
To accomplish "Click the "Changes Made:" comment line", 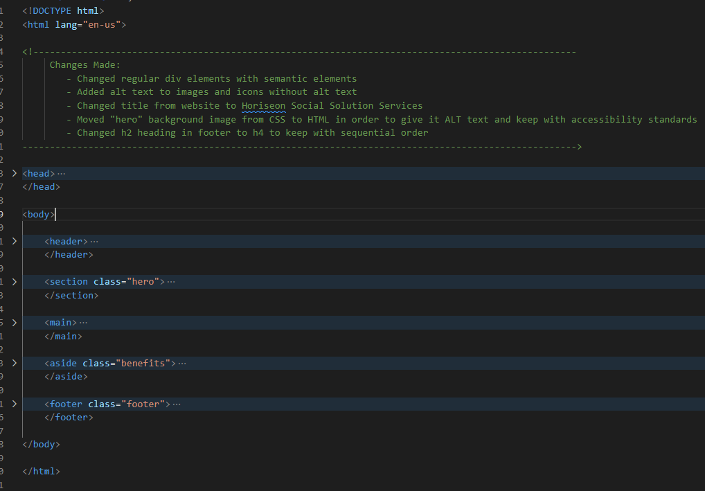I will point(85,65).
